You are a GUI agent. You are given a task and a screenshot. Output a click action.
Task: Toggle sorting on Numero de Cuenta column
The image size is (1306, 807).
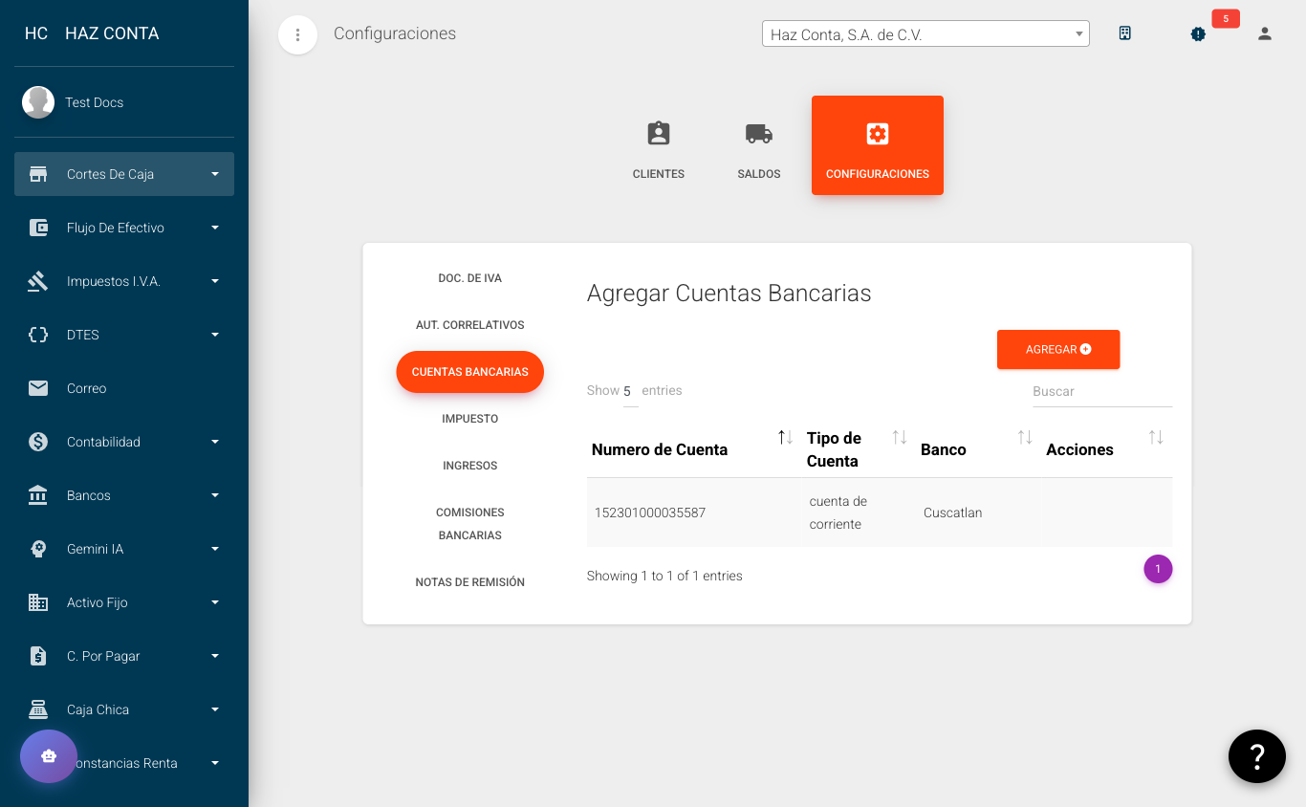[x=784, y=436]
